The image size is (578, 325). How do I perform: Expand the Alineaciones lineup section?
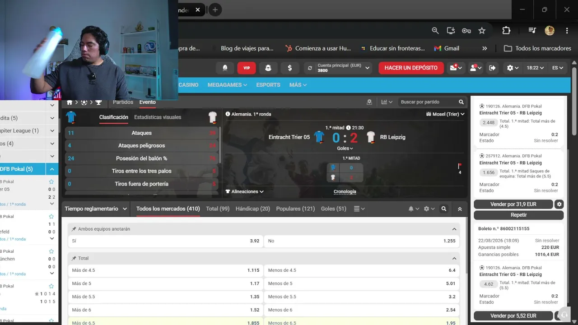click(245, 191)
